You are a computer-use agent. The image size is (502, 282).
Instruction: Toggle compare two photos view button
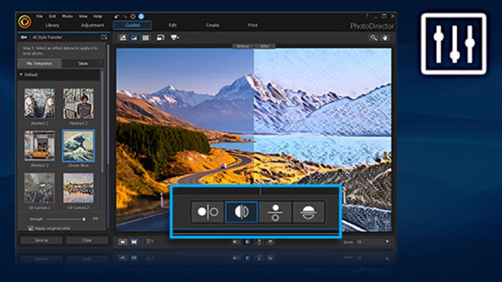point(134,242)
